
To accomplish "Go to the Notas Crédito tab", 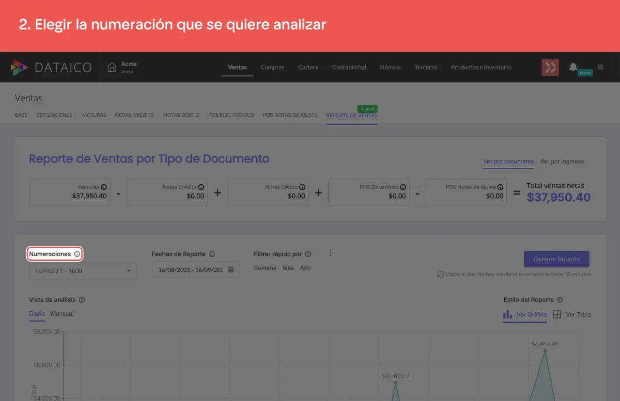I will (135, 115).
